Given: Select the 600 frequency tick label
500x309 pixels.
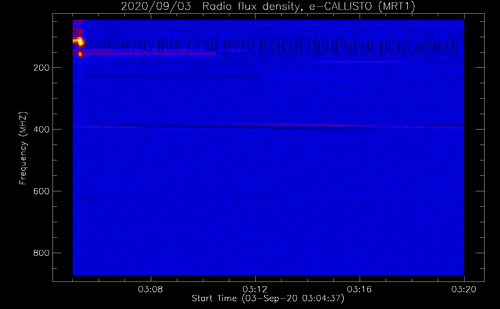Looking at the screenshot, I should point(41,191).
